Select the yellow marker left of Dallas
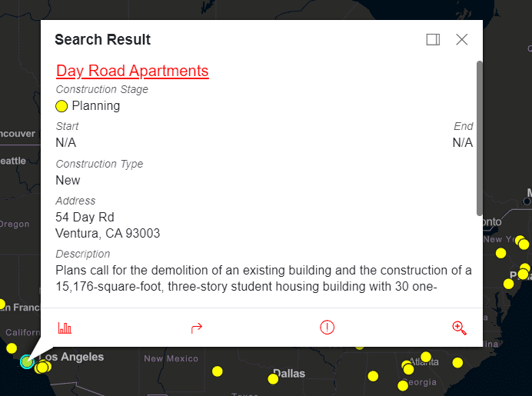This screenshot has width=532, height=396. click(273, 378)
